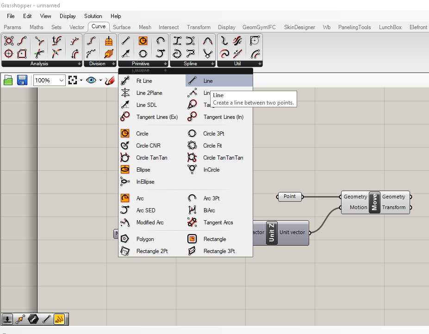The height and width of the screenshot is (334, 429).
Task: Switch to the Surface tab
Action: (x=122, y=27)
